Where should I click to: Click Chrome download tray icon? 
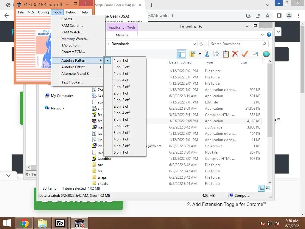(248, 16)
